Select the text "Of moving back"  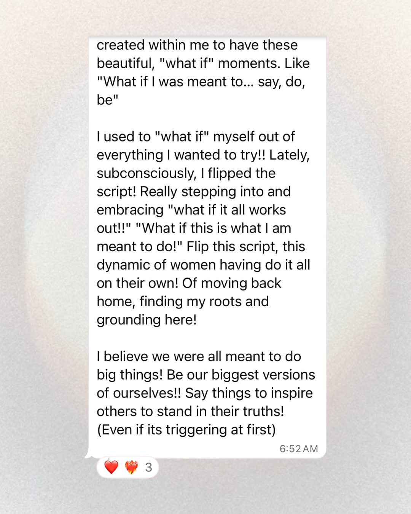click(x=231, y=283)
